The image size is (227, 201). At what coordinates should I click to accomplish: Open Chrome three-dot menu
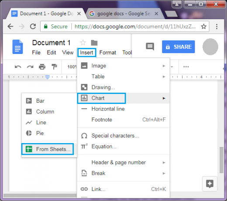[x=217, y=27]
